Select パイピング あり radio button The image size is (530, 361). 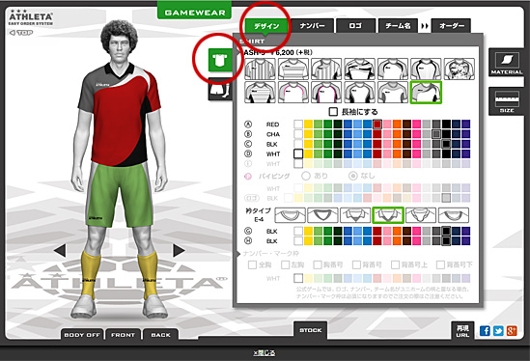[x=306, y=176]
